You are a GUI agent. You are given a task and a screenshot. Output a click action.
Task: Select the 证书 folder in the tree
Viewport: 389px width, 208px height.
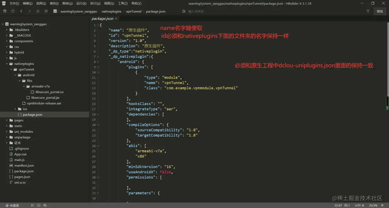(17, 143)
